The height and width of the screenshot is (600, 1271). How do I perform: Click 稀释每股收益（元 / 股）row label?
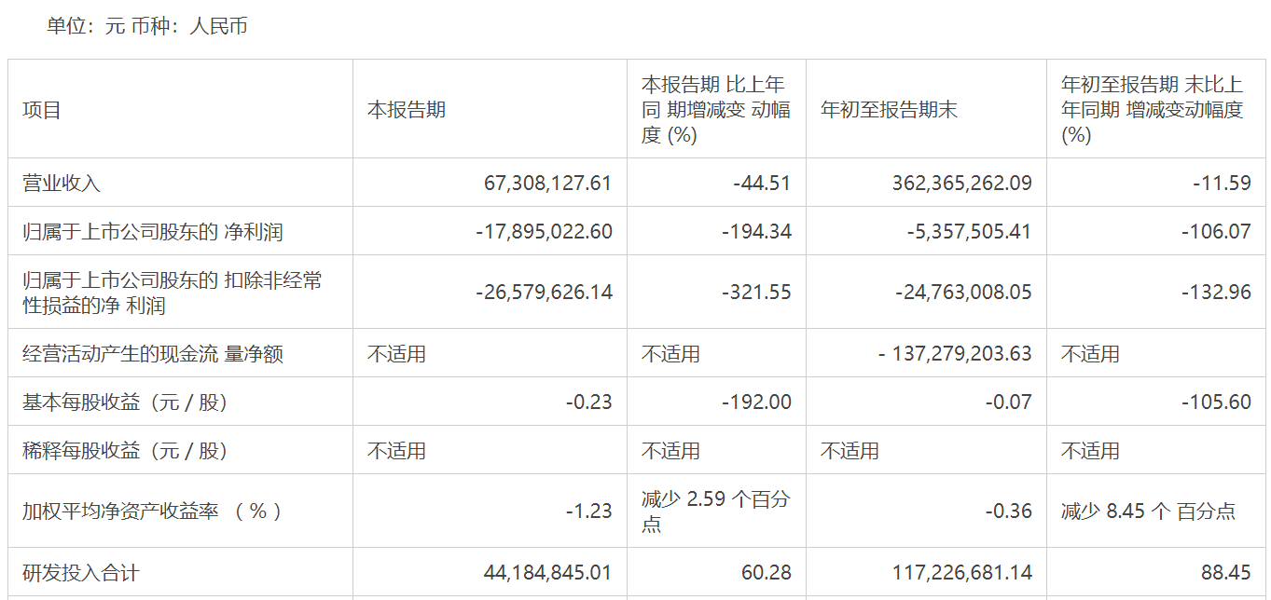coord(125,451)
